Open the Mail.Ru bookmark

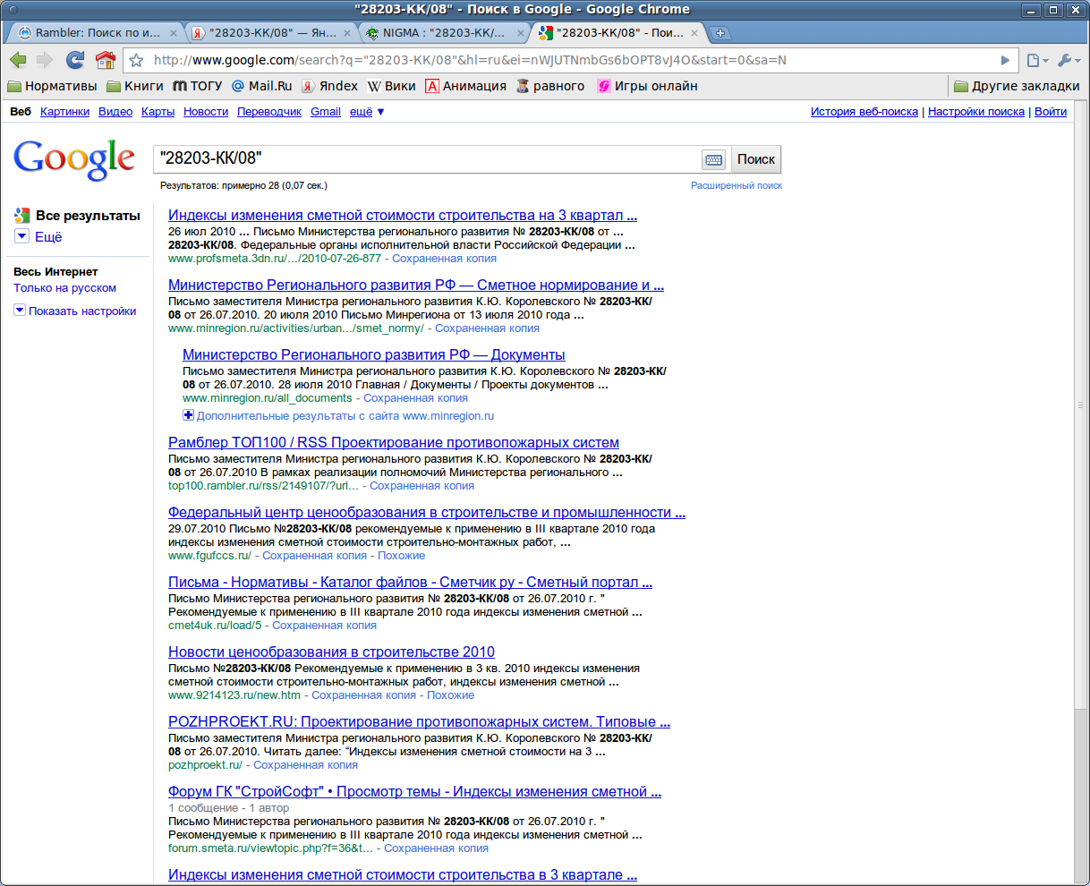[x=261, y=86]
